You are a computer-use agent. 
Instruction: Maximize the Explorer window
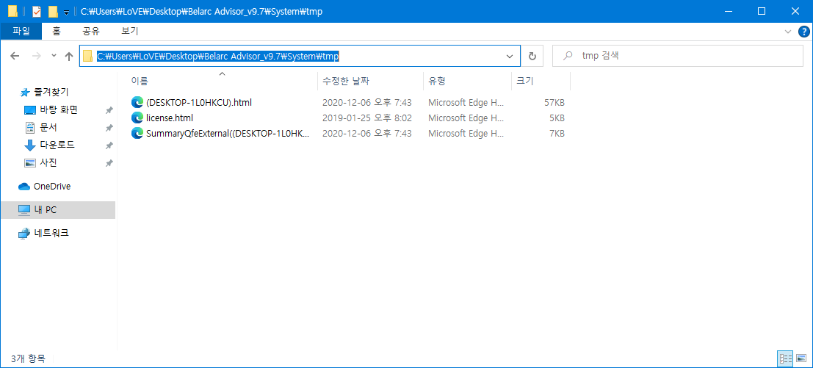(762, 12)
